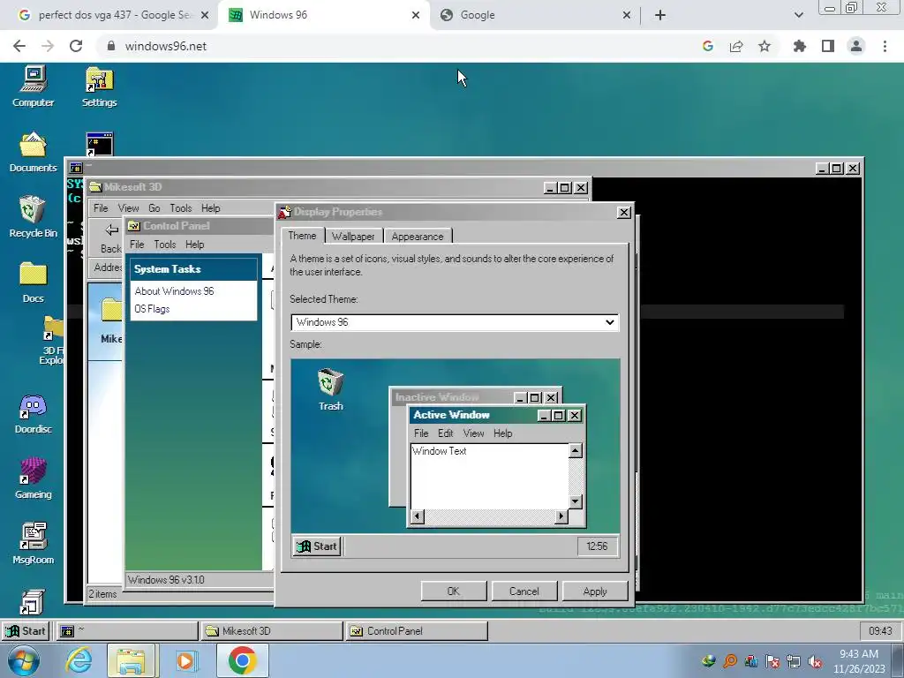The width and height of the screenshot is (904, 678).
Task: Click the muted volume tray icon
Action: 815,660
